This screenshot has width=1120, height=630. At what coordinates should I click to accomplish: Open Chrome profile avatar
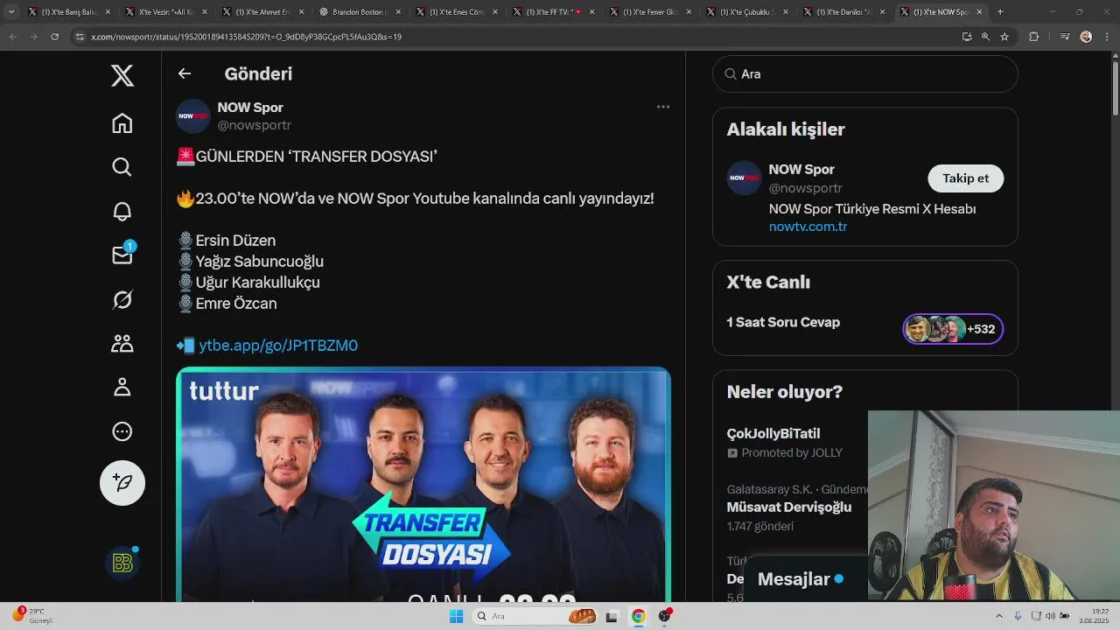[1086, 37]
